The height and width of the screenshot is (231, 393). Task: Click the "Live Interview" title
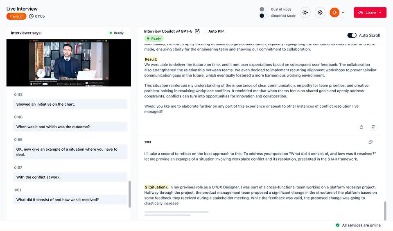(x=22, y=9)
